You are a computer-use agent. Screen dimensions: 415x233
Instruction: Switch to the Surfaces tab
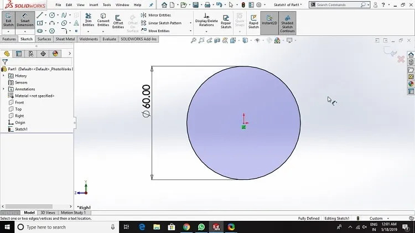click(44, 39)
